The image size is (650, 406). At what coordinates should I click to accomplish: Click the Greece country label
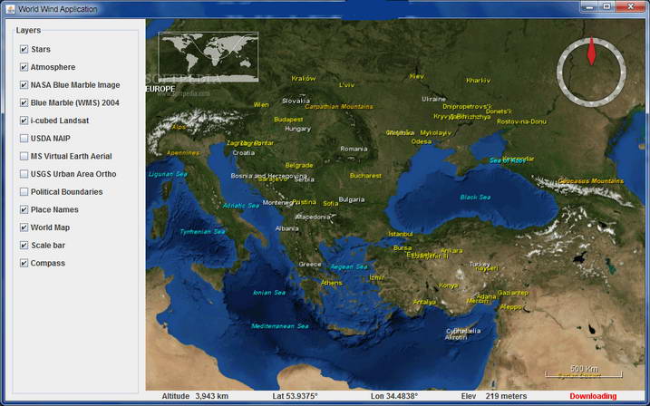(310, 265)
